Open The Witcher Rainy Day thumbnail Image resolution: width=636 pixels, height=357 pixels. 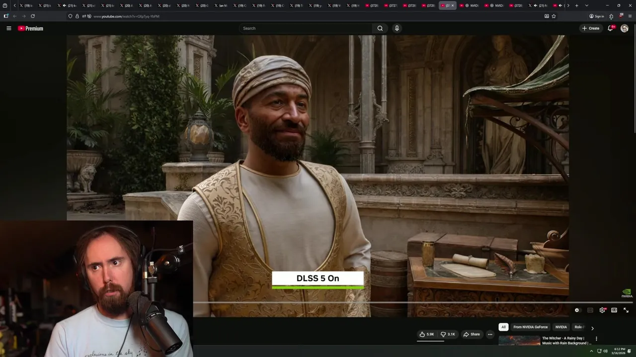pyautogui.click(x=519, y=341)
